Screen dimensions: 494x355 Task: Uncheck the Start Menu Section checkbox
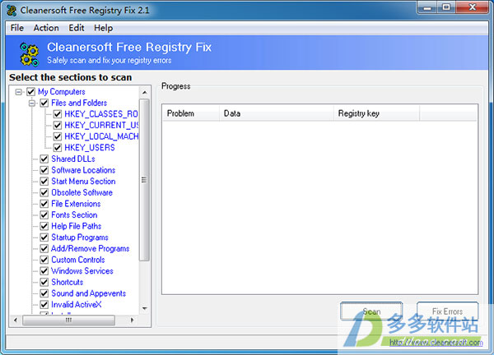(44, 181)
